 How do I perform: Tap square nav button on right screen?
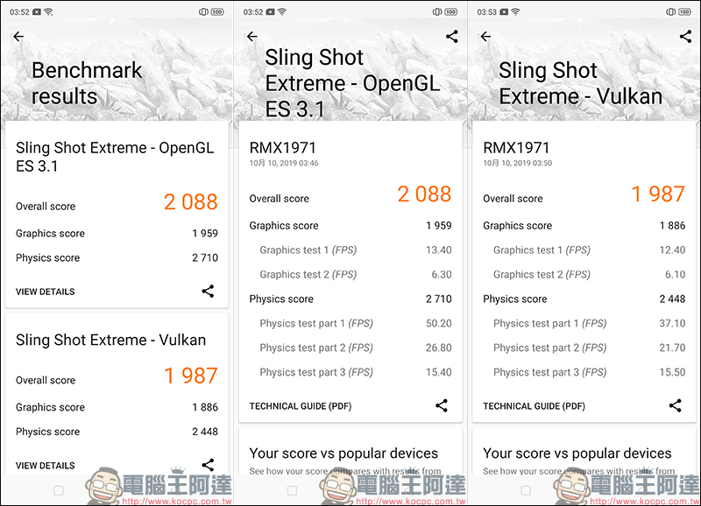526,490
